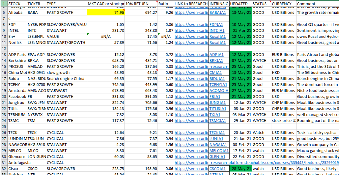Open the TX!A1 sheet link
The height and width of the screenshot is (176, 340).
[215, 114]
